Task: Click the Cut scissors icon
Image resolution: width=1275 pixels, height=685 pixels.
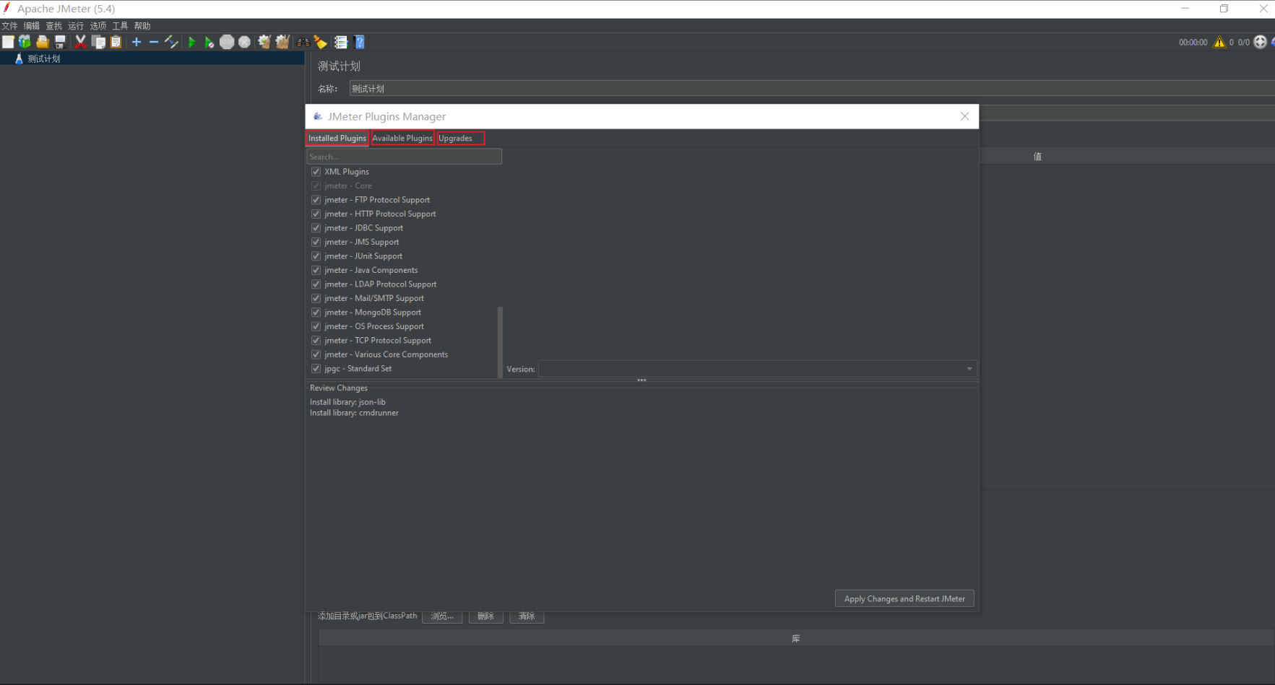Action: click(81, 42)
